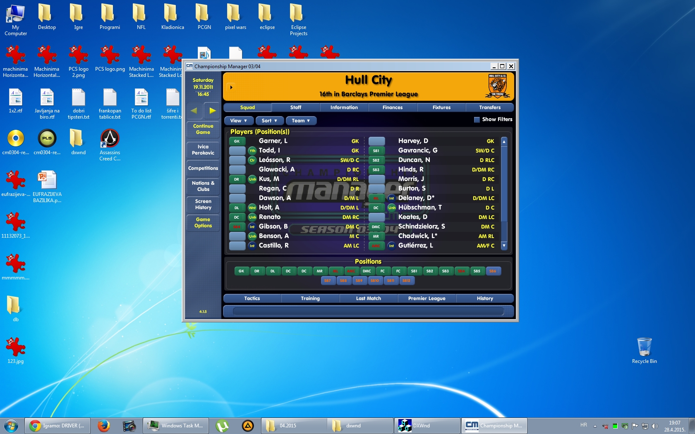Open Screen History from the sidebar
The height and width of the screenshot is (434, 695).
pyautogui.click(x=203, y=204)
